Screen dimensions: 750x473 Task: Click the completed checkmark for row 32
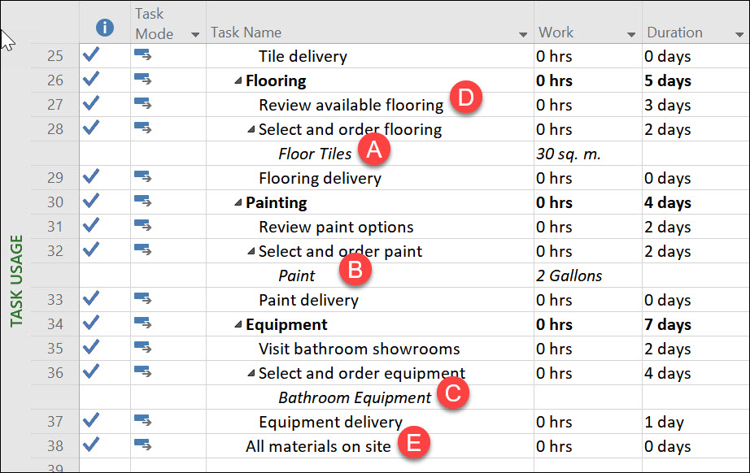pyautogui.click(x=91, y=250)
